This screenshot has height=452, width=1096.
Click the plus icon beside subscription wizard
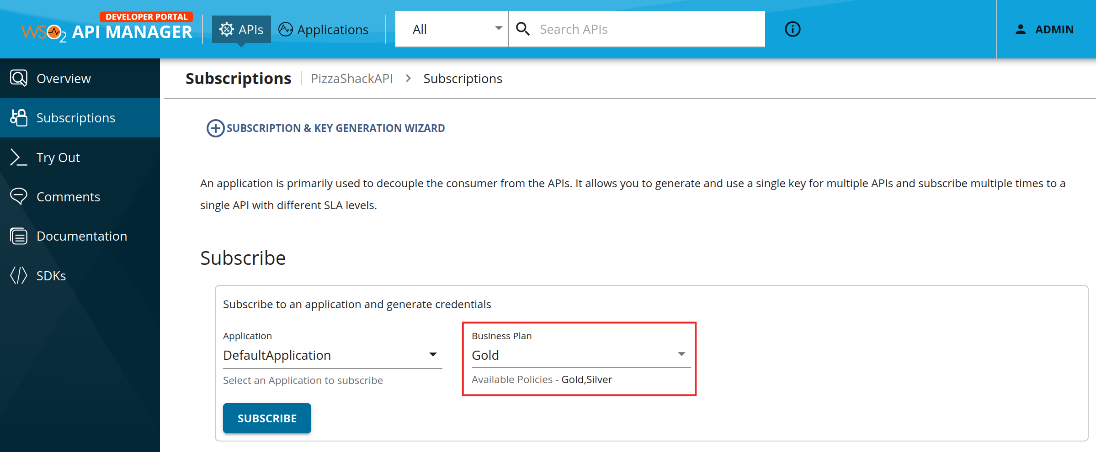(215, 128)
